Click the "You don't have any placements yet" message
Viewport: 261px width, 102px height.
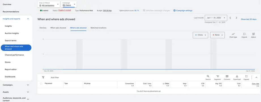pos(149,91)
